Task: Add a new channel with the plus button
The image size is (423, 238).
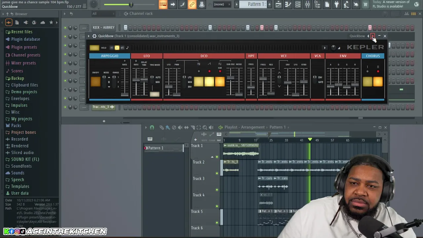Action: (x=104, y=121)
